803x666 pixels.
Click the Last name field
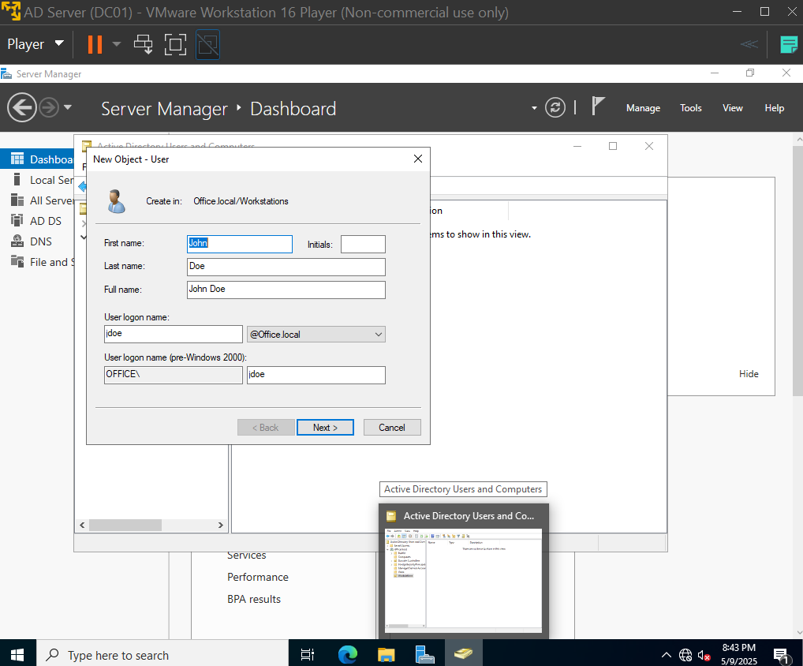tap(286, 267)
